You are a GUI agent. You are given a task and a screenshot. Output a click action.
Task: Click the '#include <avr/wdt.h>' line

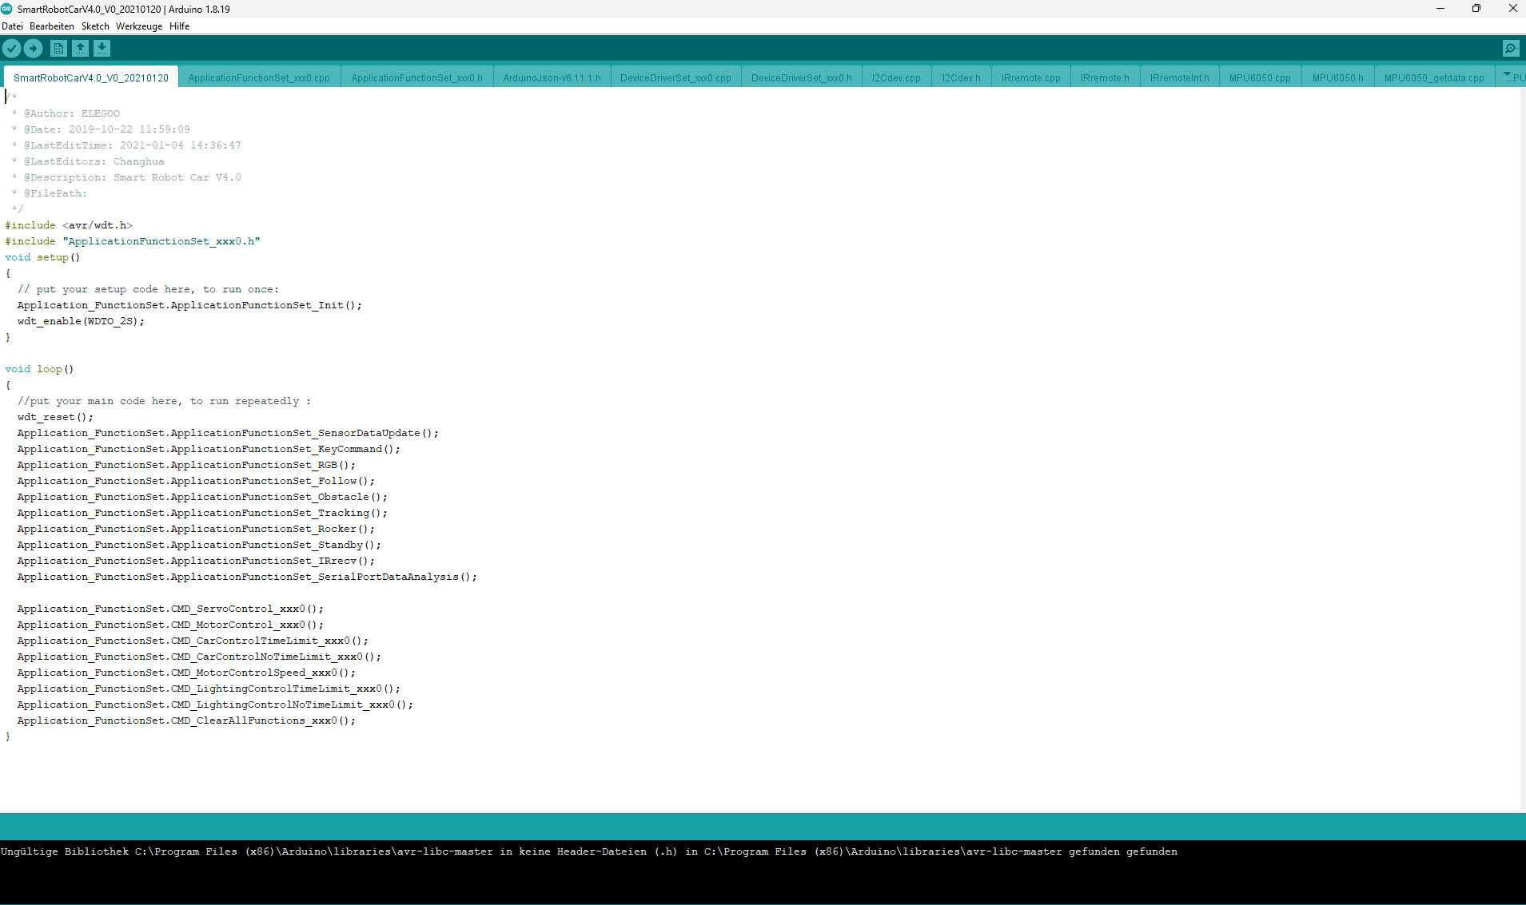[x=69, y=225]
